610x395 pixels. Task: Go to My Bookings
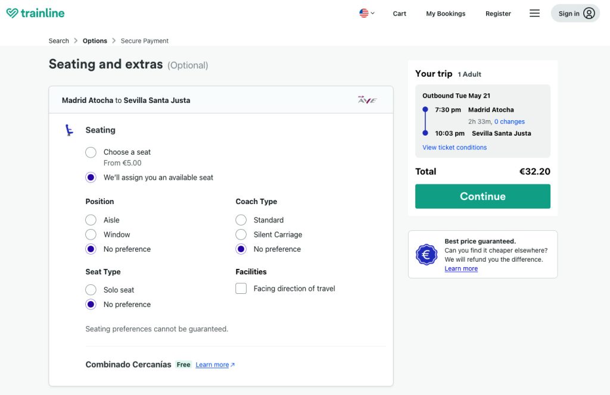(x=446, y=14)
